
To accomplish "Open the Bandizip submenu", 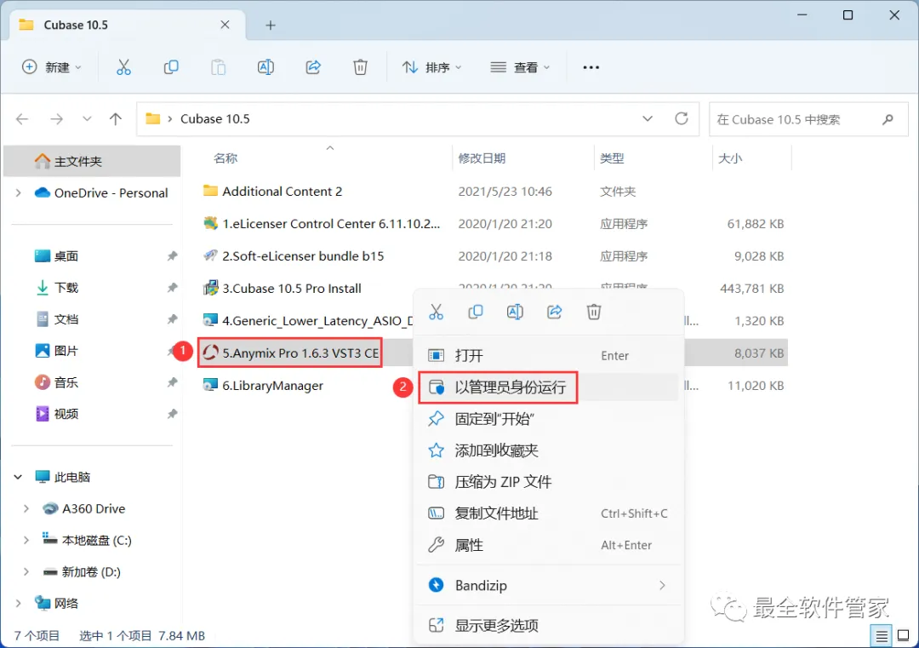I will pyautogui.click(x=549, y=585).
